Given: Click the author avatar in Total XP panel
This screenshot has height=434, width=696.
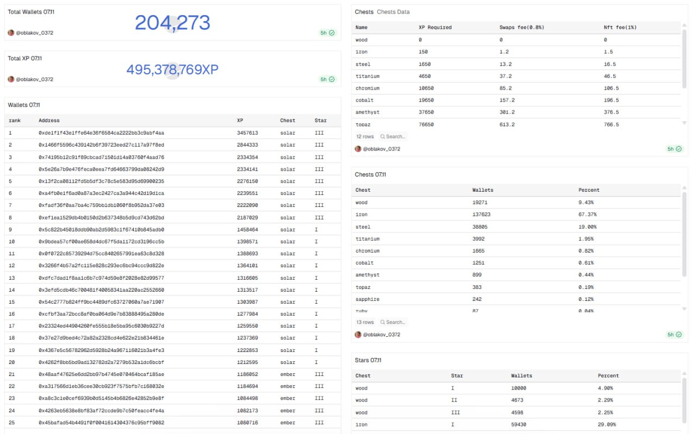Looking at the screenshot, I should click(11, 79).
